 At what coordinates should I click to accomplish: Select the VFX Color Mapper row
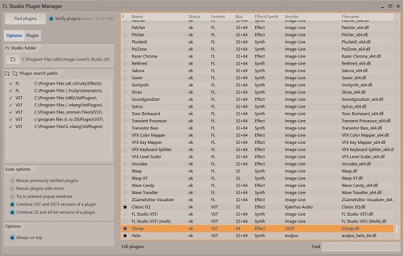coord(258,135)
